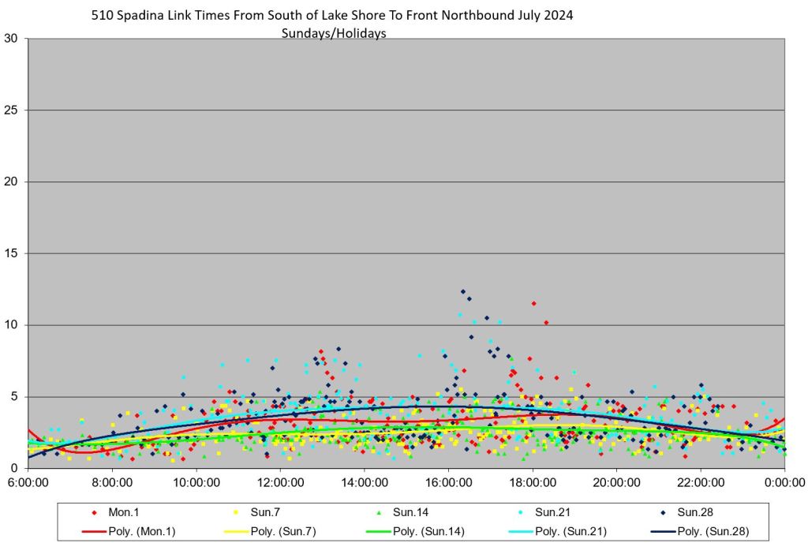
Task: Click the 30 value on the y-axis
Action: tap(12, 39)
